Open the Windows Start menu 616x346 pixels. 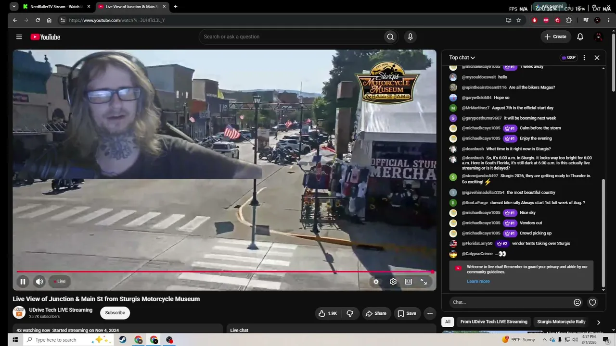(x=14, y=340)
